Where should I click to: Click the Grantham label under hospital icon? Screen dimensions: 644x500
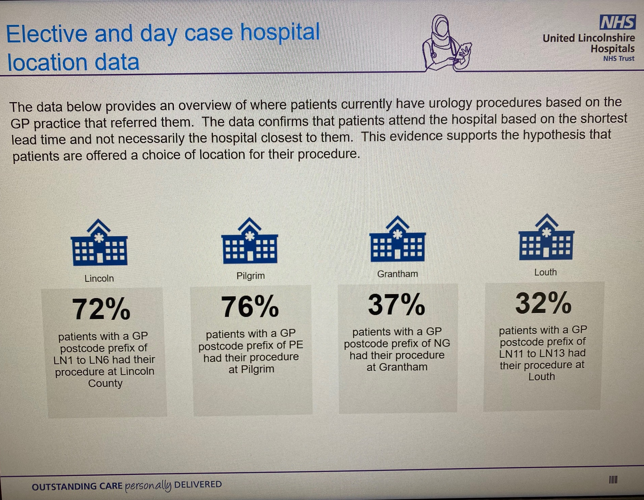click(397, 274)
